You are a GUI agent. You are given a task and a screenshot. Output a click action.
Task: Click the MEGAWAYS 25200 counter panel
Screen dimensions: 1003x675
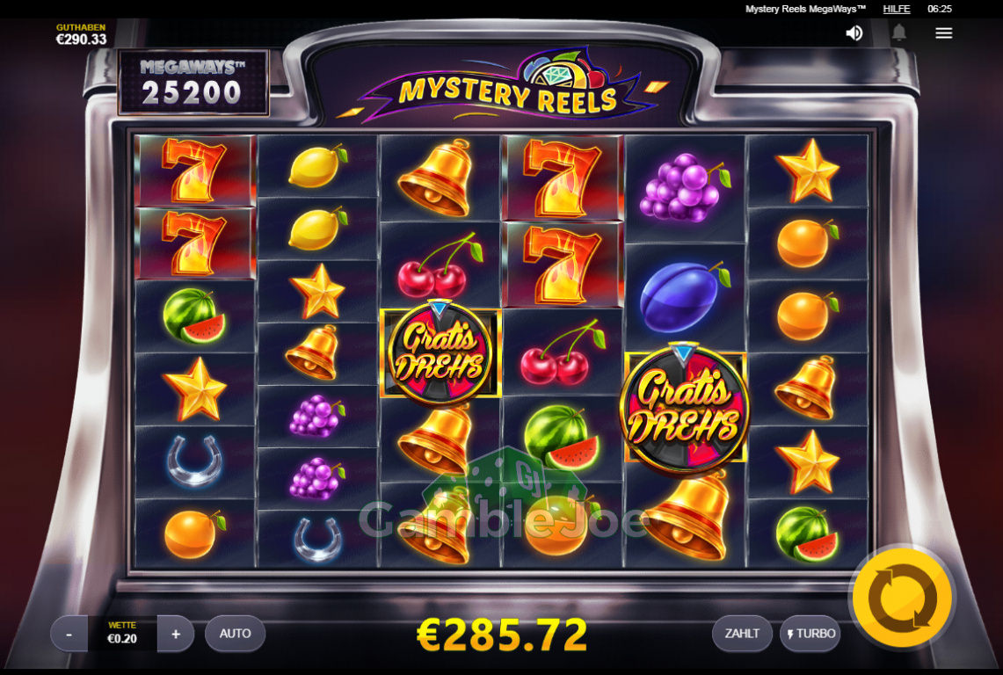[193, 83]
